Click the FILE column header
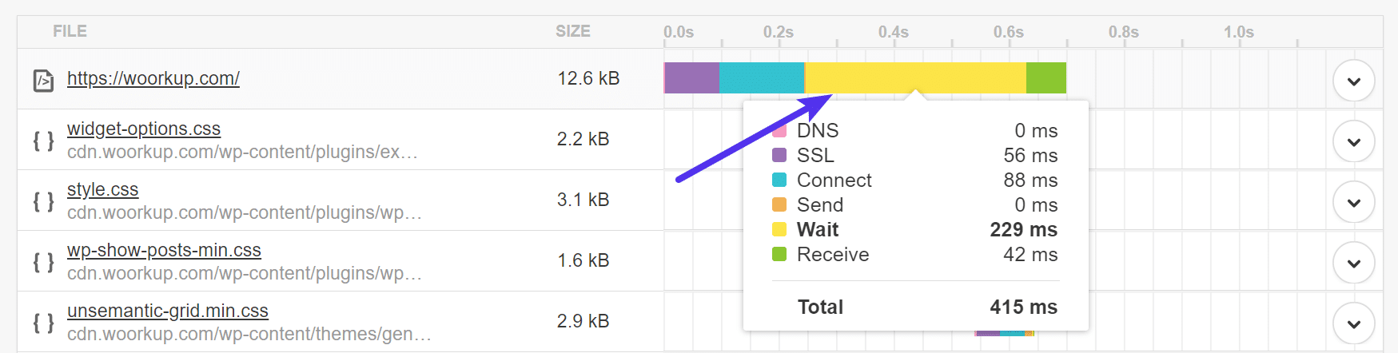This screenshot has width=1398, height=353. pos(70,31)
